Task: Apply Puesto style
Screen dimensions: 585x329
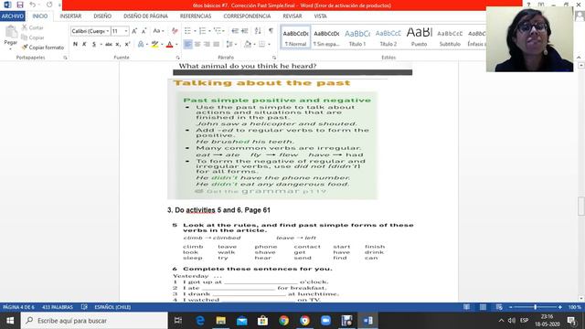Action: coord(419,37)
